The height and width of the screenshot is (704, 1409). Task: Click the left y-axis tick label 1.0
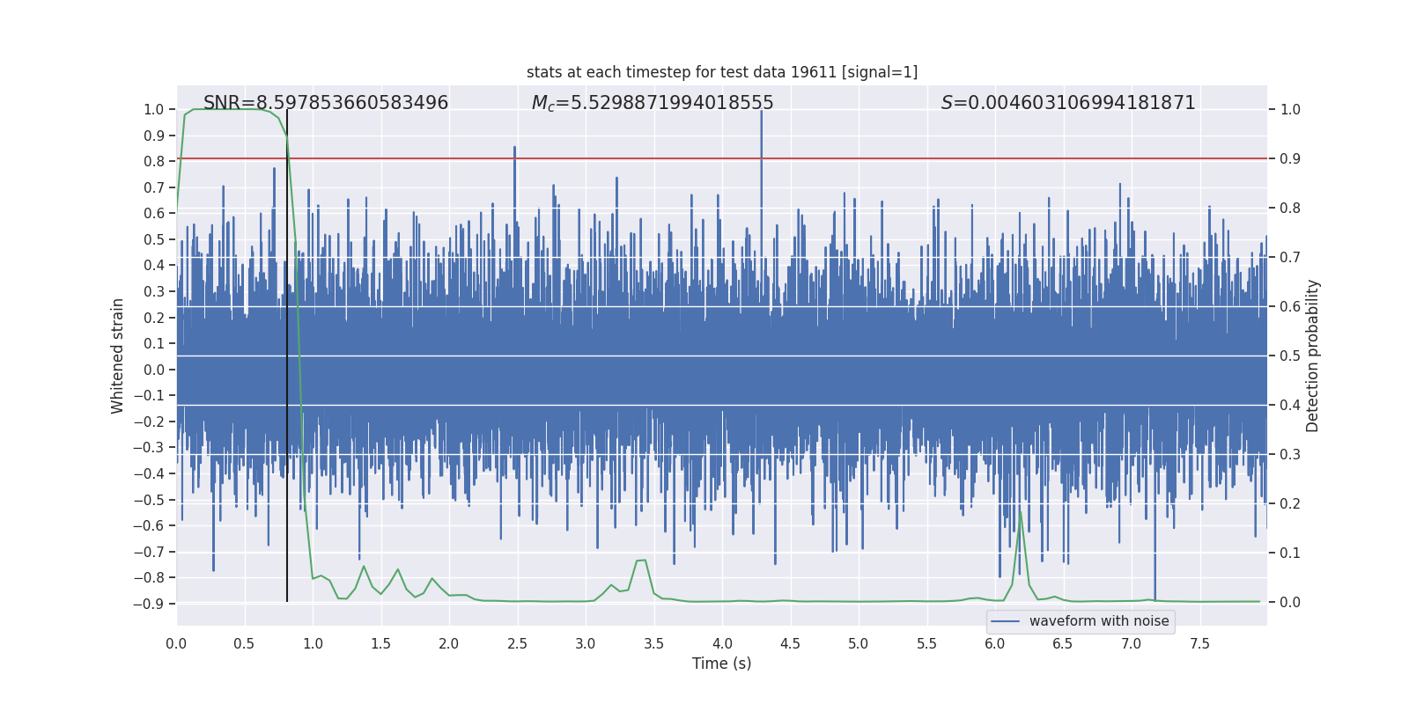154,110
